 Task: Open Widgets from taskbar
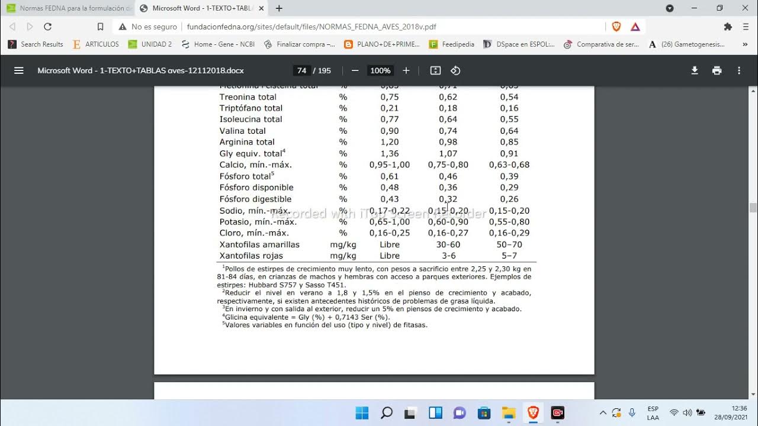(435, 412)
